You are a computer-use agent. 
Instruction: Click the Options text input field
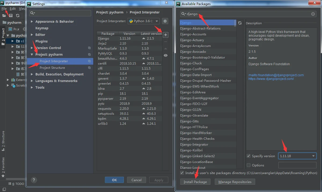coord(297,165)
